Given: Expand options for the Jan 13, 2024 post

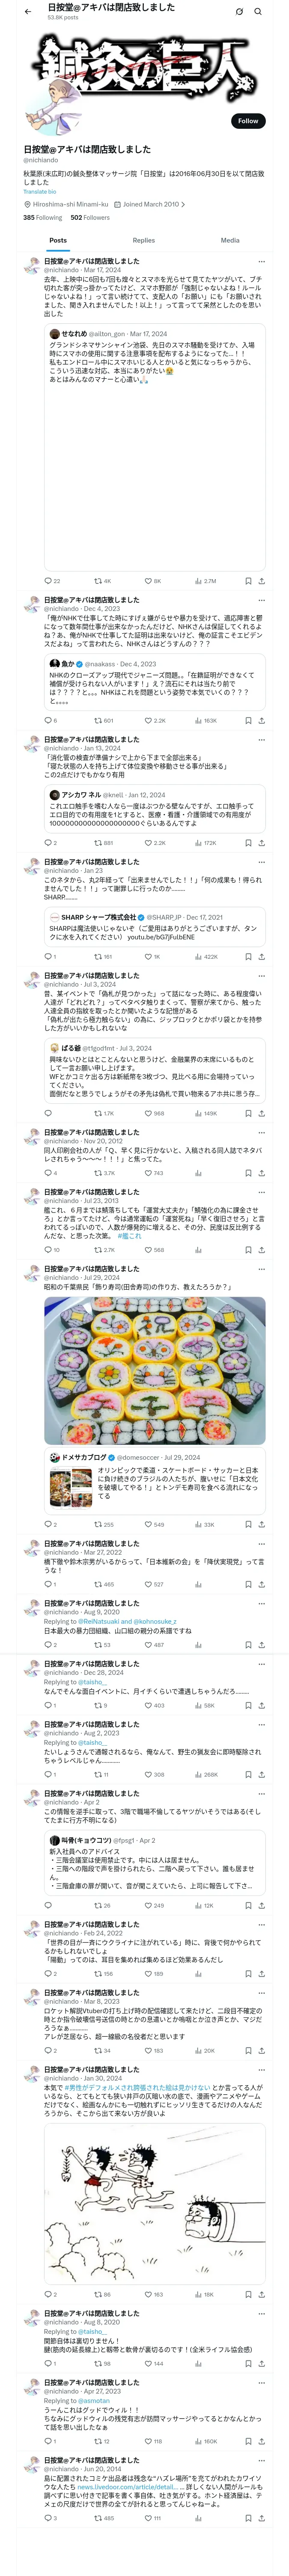Looking at the screenshot, I should pyautogui.click(x=262, y=739).
